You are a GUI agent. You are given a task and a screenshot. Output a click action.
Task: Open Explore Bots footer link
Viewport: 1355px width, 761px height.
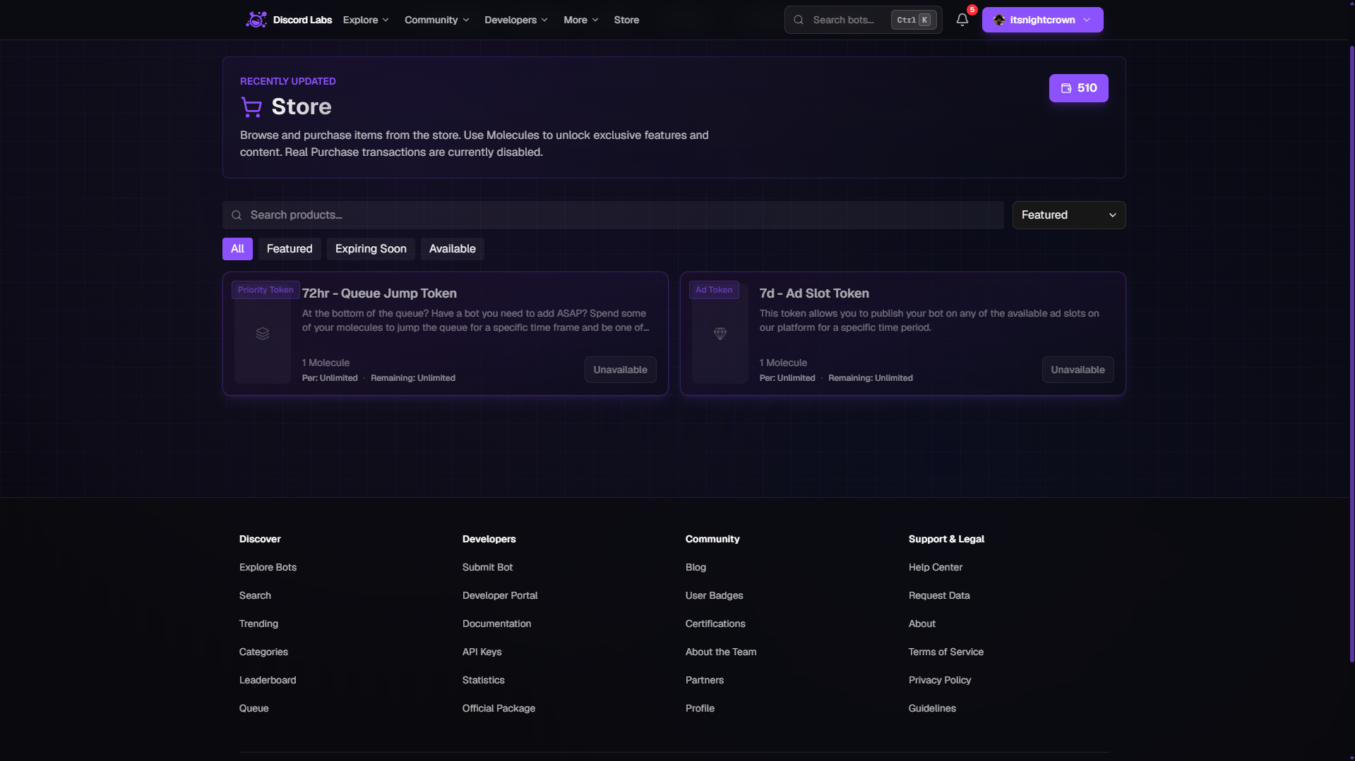click(x=268, y=567)
